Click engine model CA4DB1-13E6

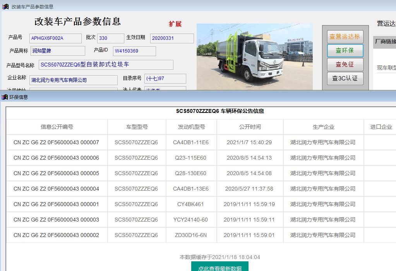pyautogui.click(x=191, y=189)
